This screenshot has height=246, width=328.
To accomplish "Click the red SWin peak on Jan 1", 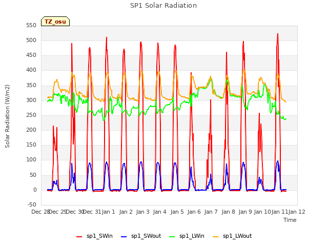I will pyautogui.click(x=107, y=37).
